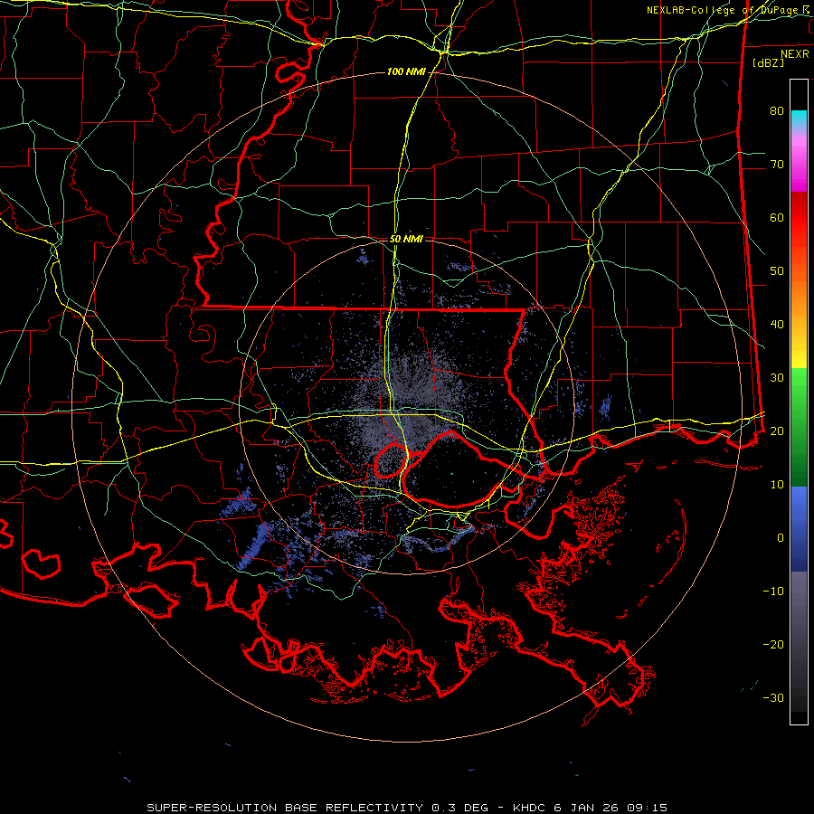814x814 pixels.
Task: Click the 20 value on the dBZ scale
Action: click(777, 431)
